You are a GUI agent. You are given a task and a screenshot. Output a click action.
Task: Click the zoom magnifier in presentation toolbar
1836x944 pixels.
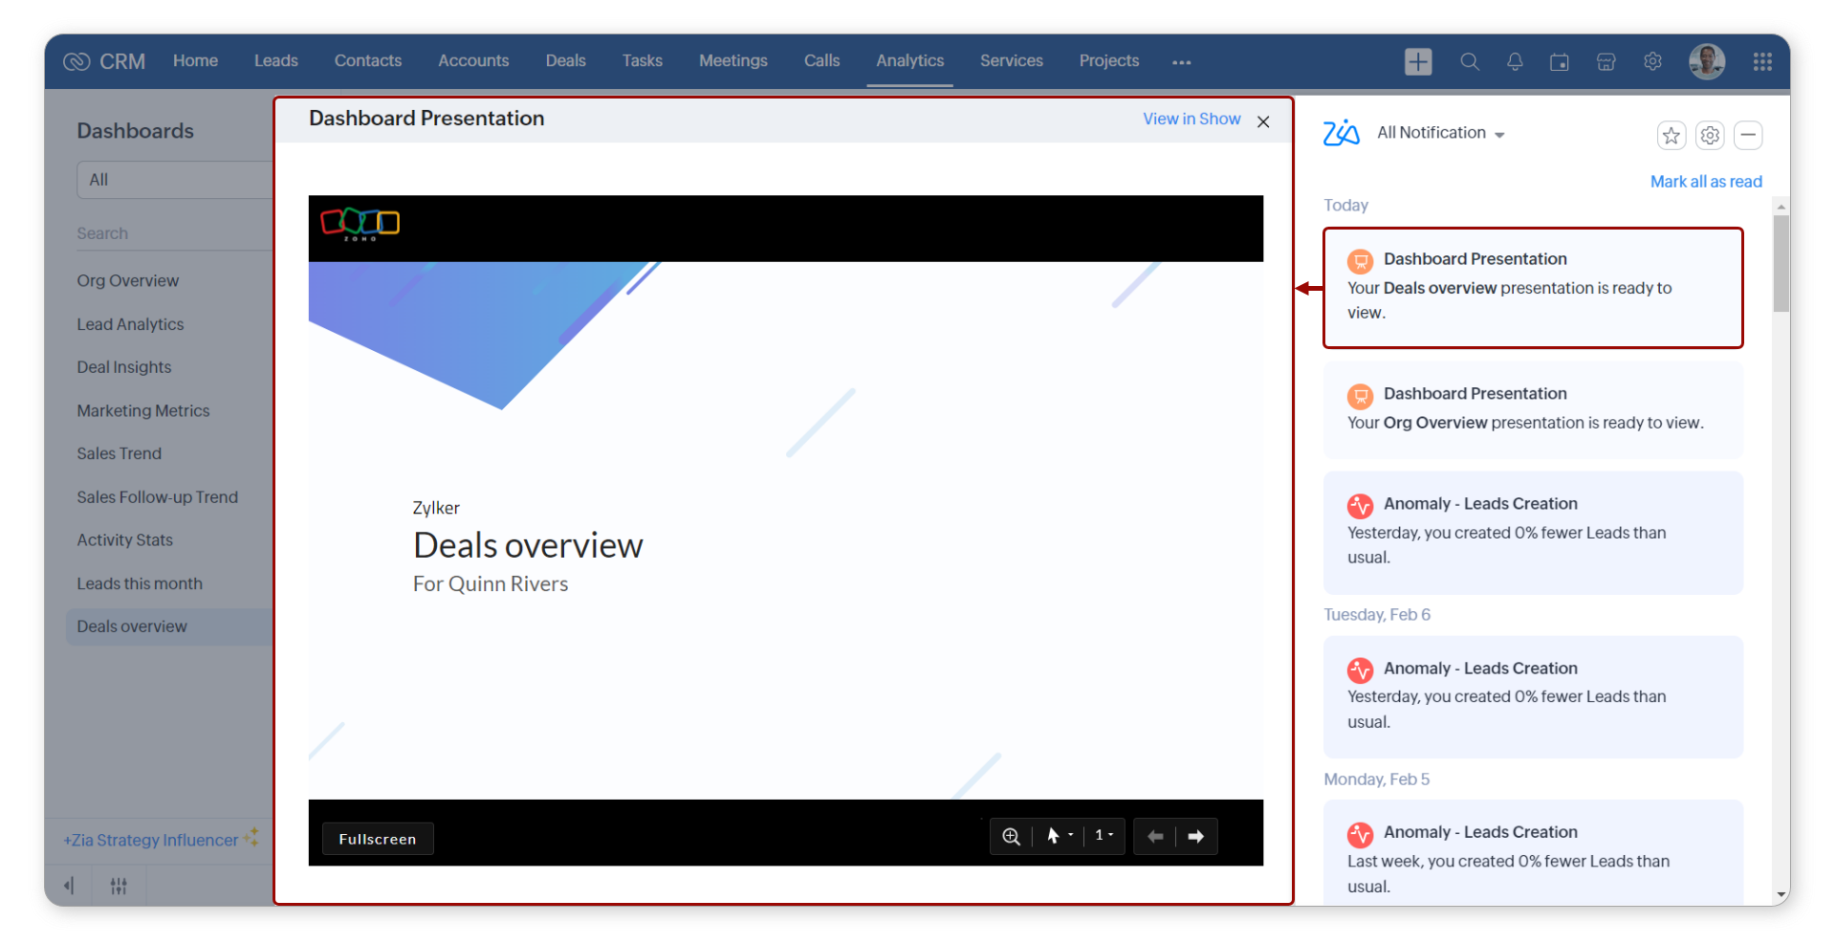(1011, 837)
